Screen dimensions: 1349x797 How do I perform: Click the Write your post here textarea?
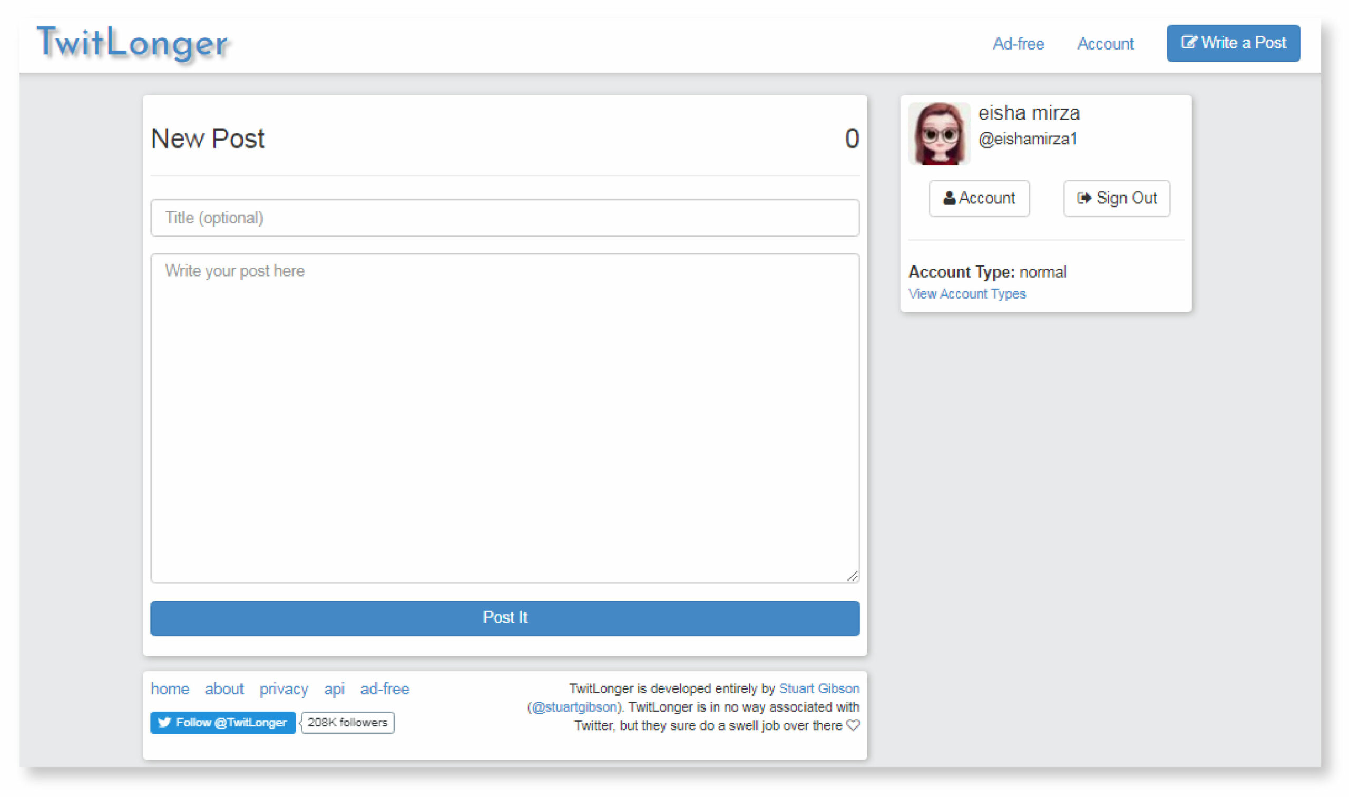coord(505,418)
